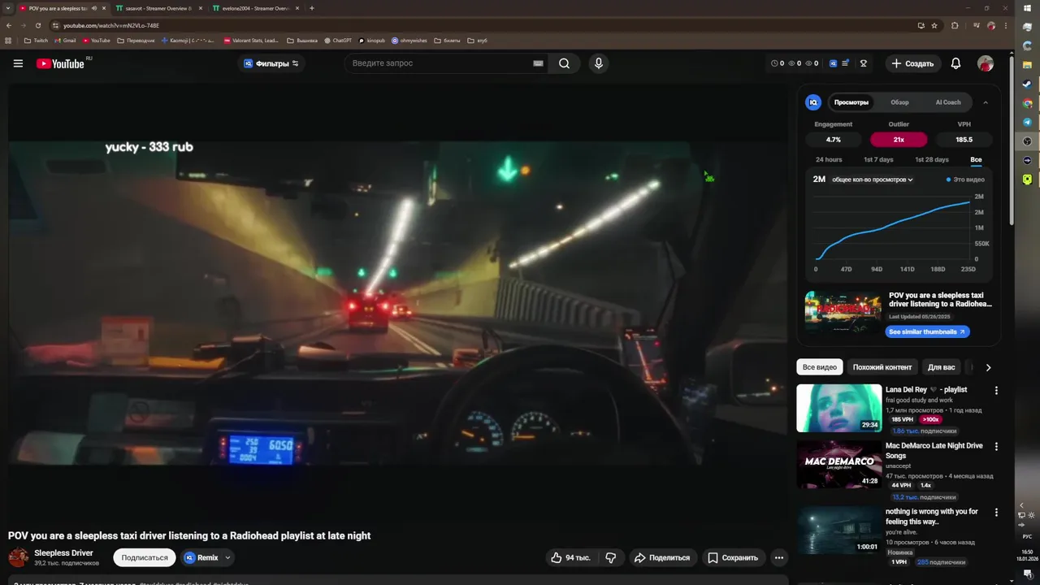Open Telegram from the Windows taskbar
Viewport: 1040px width, 585px height.
tap(1027, 122)
